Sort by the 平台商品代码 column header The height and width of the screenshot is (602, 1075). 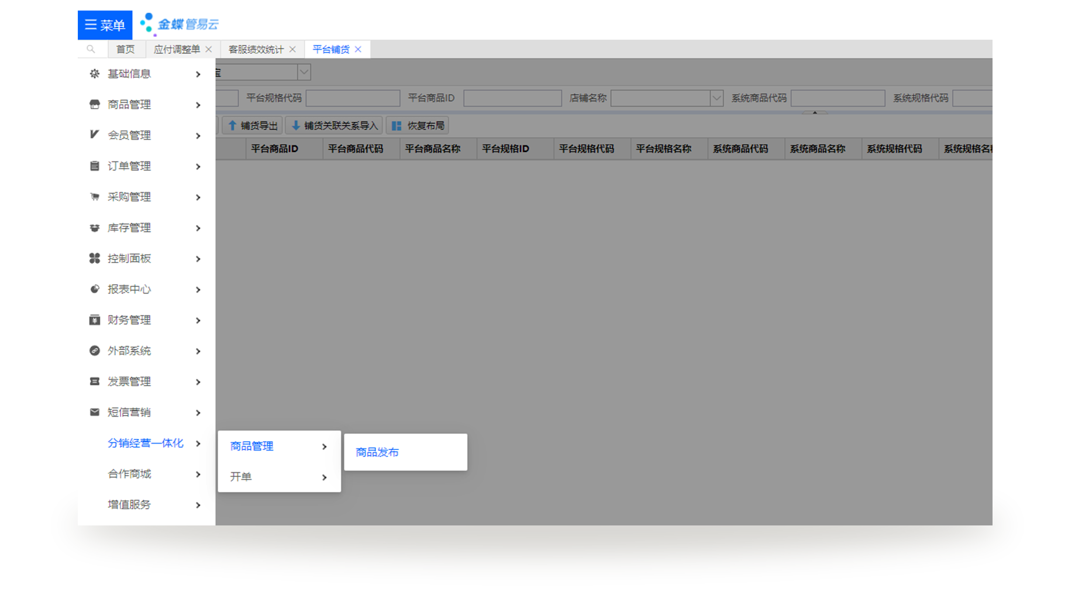click(x=361, y=149)
